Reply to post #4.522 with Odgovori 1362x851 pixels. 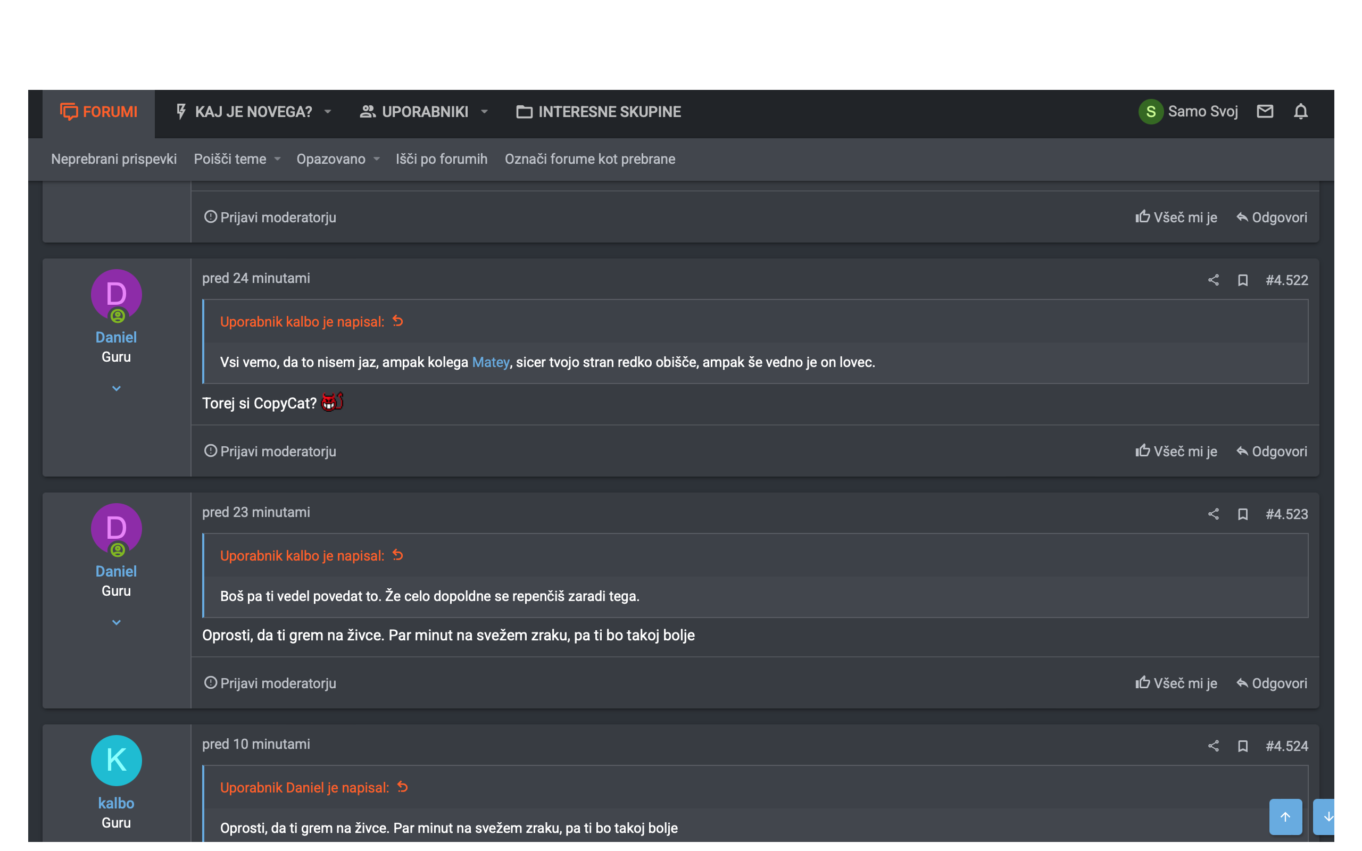click(1272, 452)
